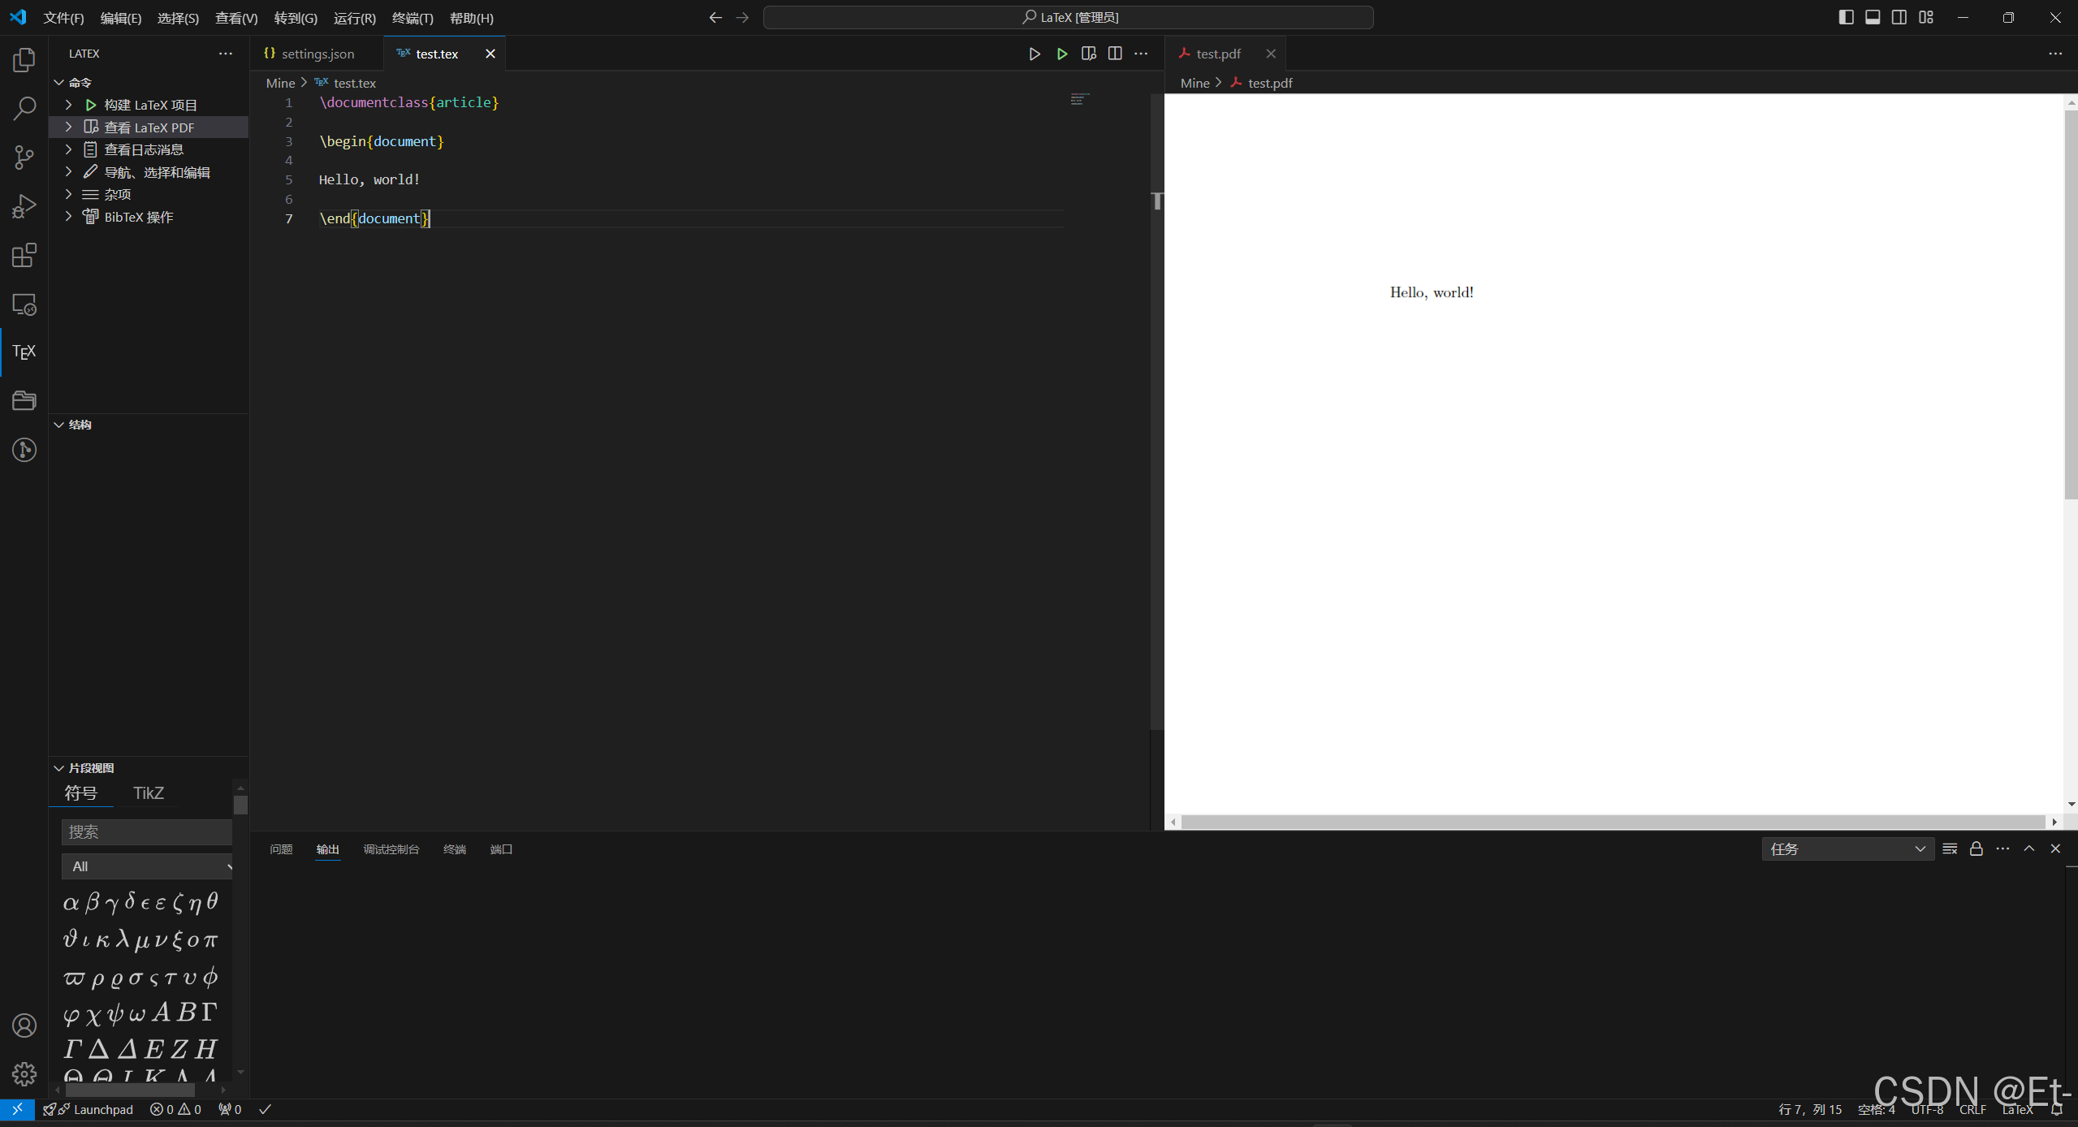Toggle the lock scroll icon in output panel

1975,848
